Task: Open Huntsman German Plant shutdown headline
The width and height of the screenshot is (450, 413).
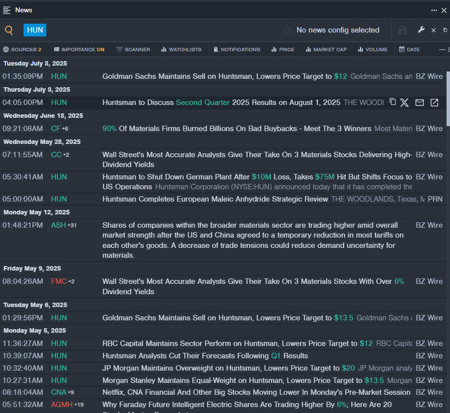Action: point(257,182)
